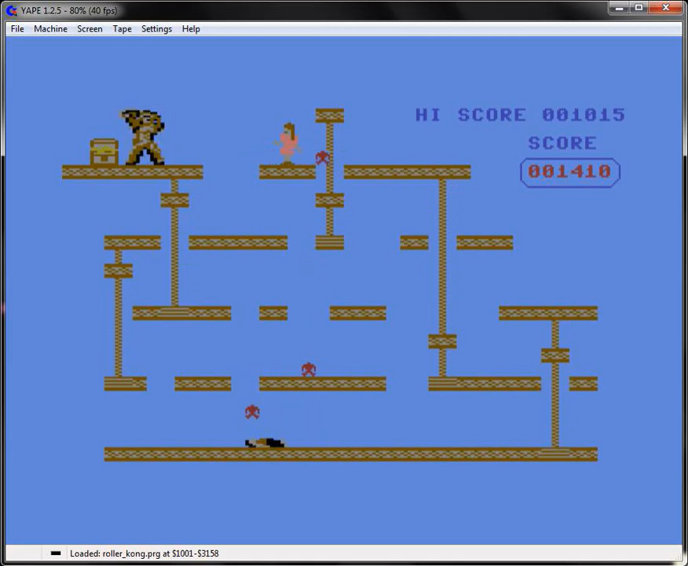
Task: Click the drive activity LED in status bar
Action: (56, 553)
